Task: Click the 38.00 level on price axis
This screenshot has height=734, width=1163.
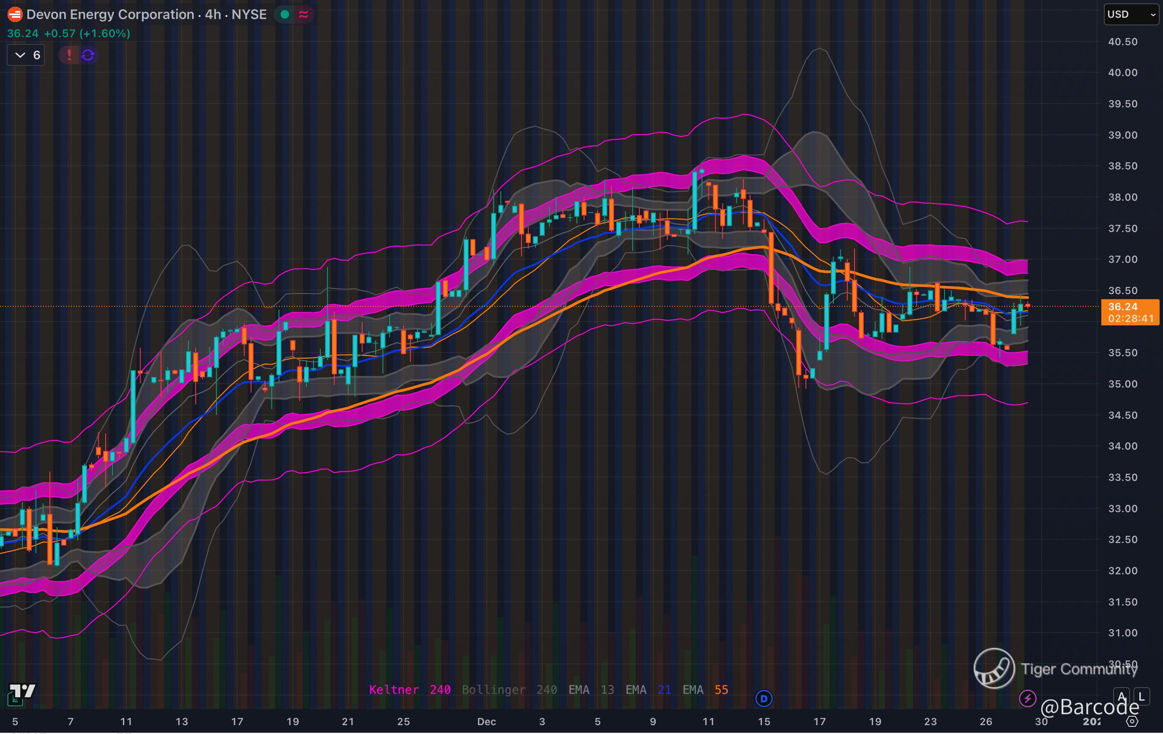Action: coord(1122,197)
